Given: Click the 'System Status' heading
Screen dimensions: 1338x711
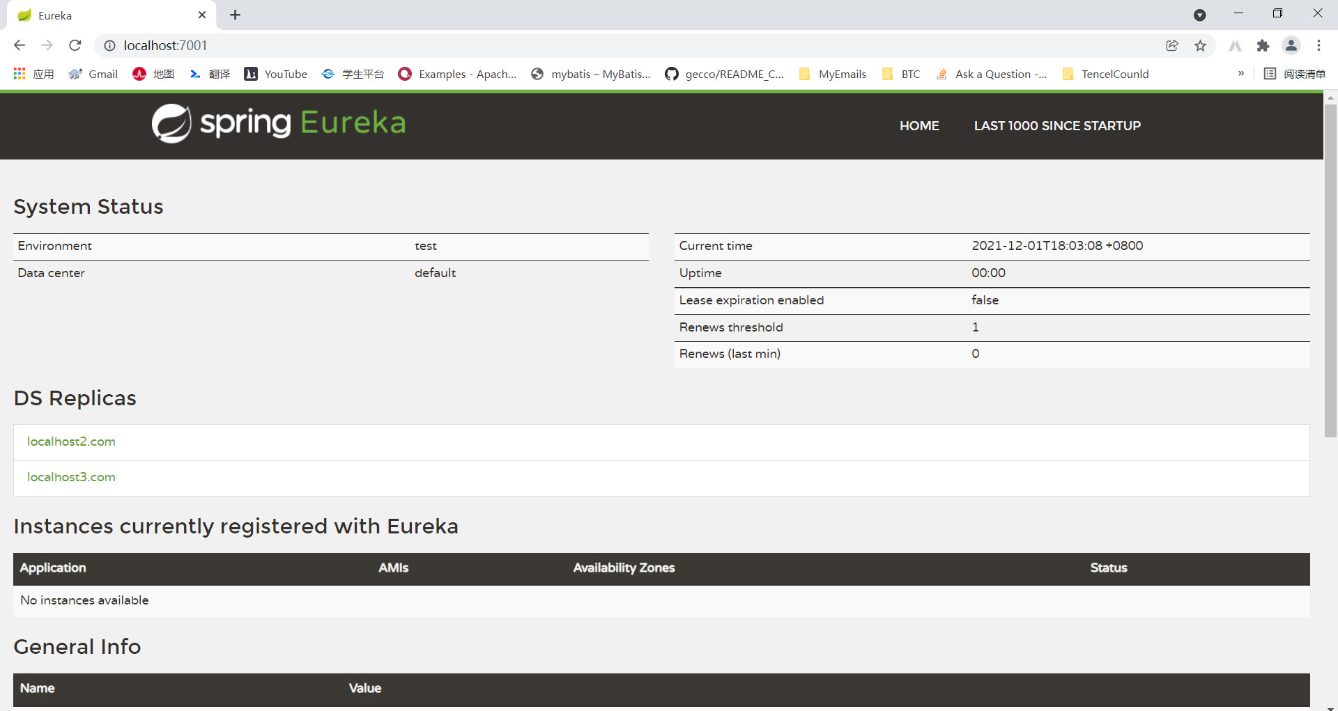Looking at the screenshot, I should pyautogui.click(x=89, y=207).
